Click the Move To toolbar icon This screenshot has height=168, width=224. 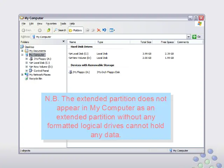click(x=87, y=30)
